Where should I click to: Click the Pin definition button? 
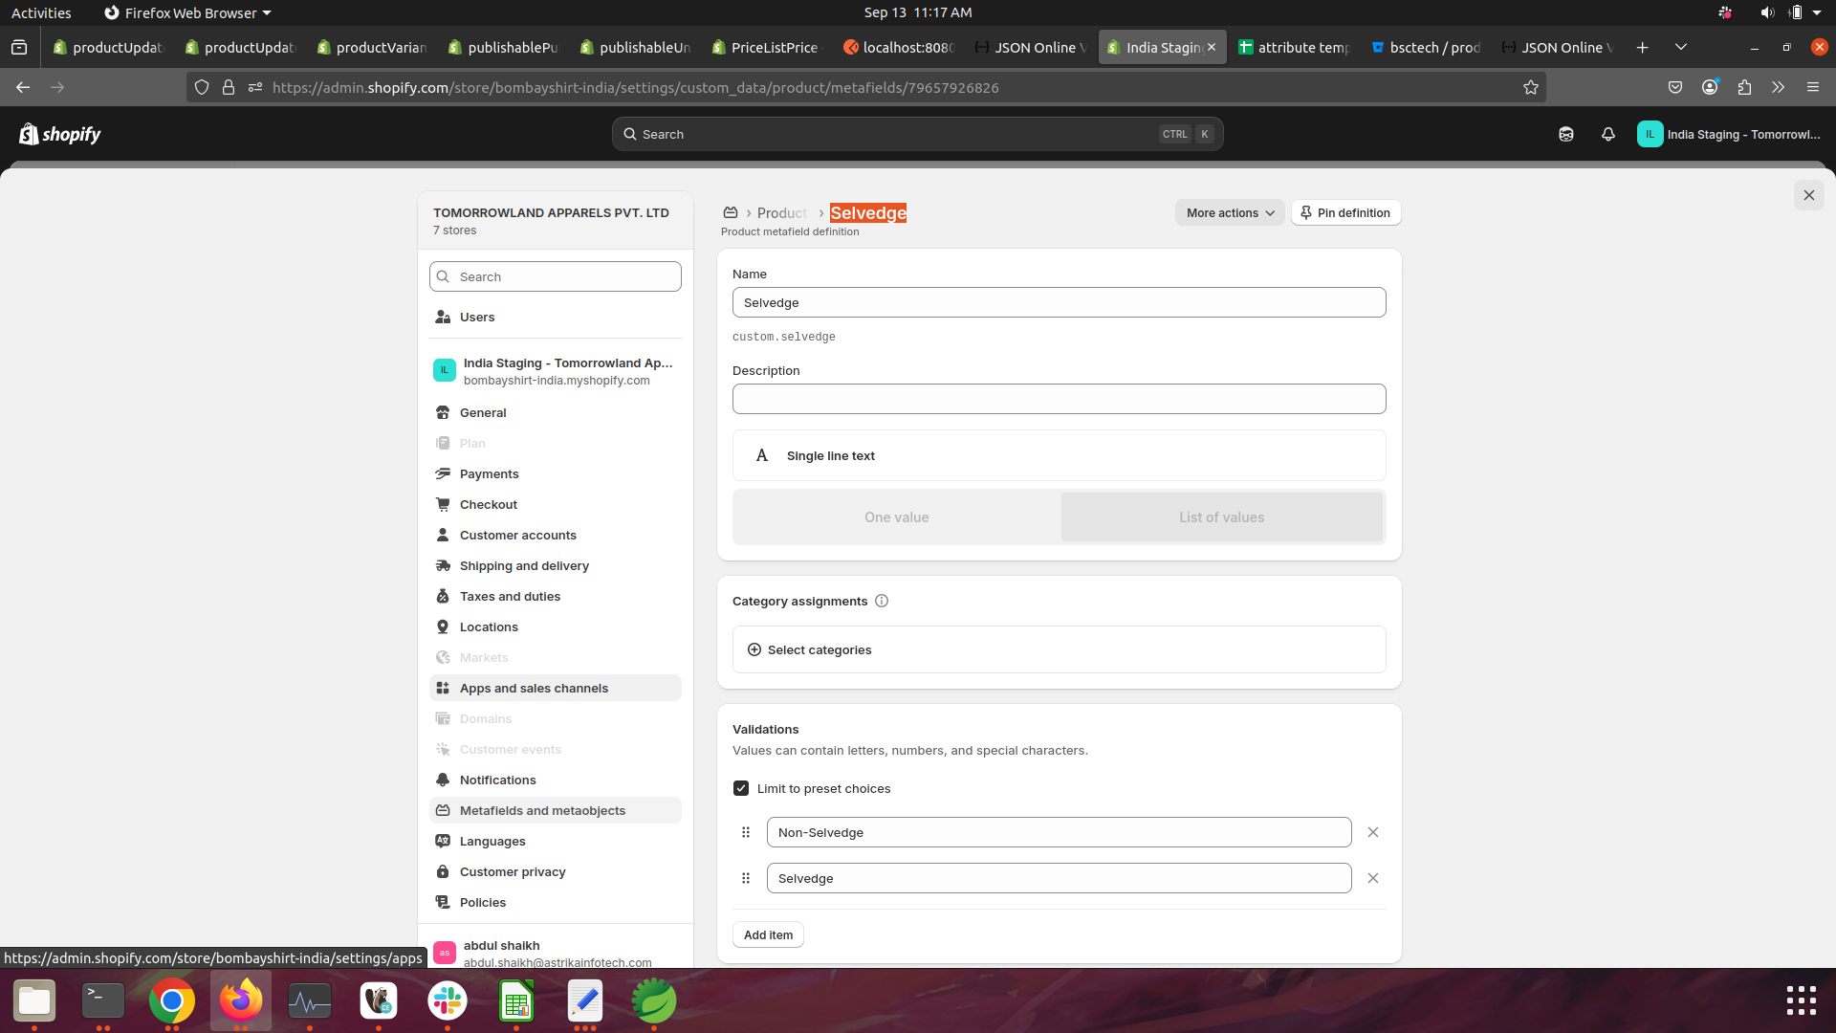(1345, 213)
